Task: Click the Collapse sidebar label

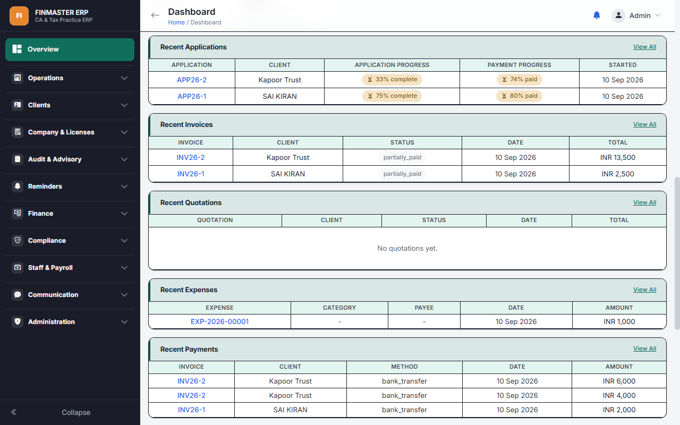Action: [76, 412]
